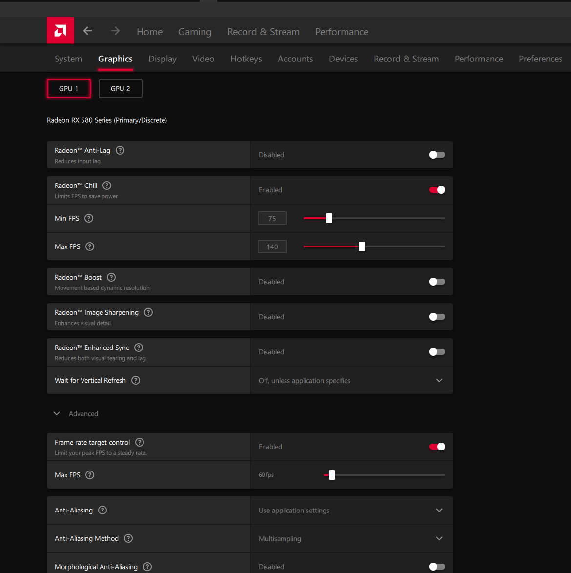The image size is (571, 573).
Task: Open Record & Stream in top navigation
Action: click(x=264, y=32)
